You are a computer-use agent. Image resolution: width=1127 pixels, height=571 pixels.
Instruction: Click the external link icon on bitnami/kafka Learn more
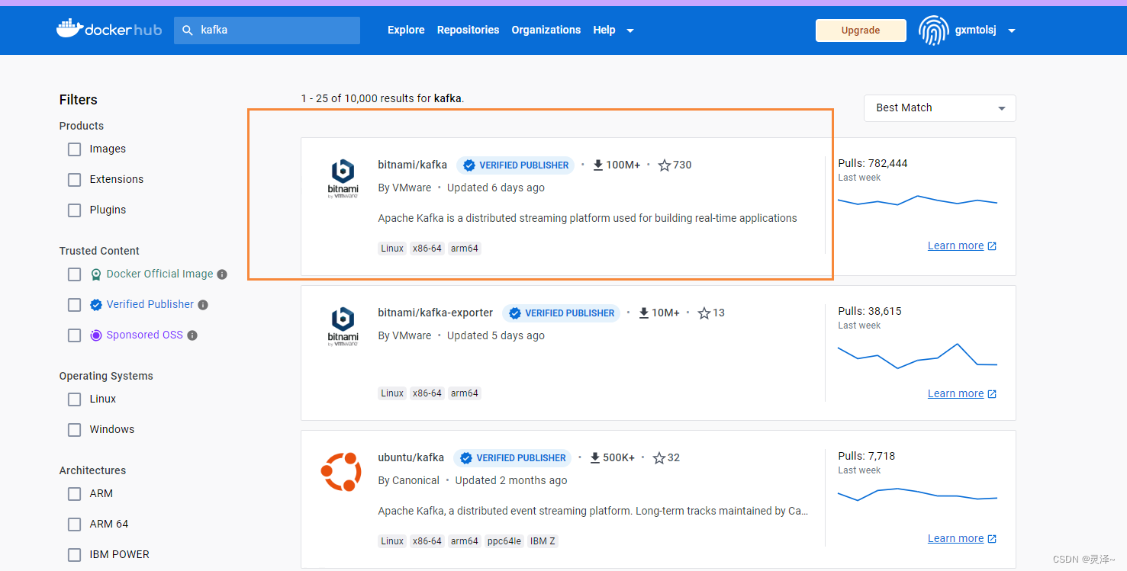point(992,246)
